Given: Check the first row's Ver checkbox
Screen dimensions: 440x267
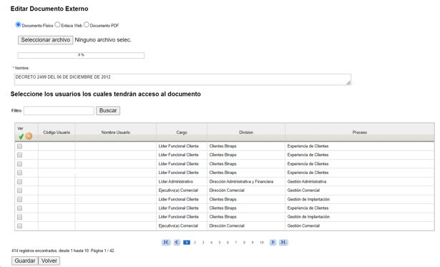Looking at the screenshot, I should click(x=19, y=146).
